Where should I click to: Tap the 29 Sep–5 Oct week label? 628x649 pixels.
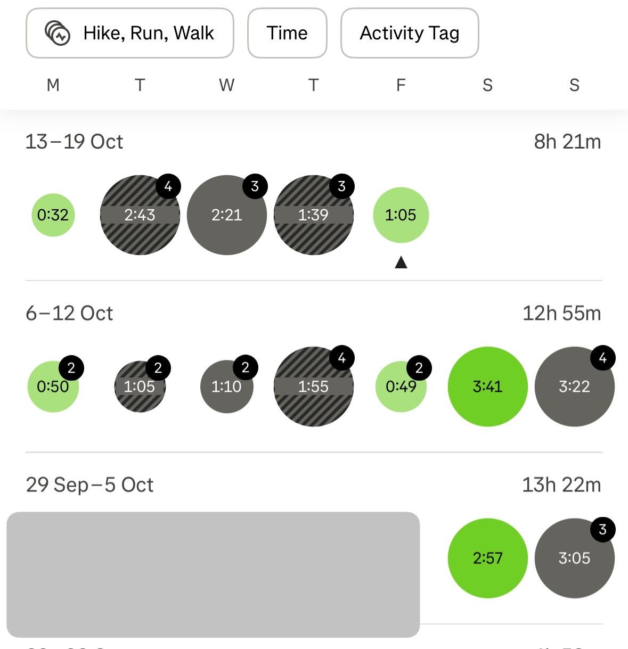[x=89, y=485]
